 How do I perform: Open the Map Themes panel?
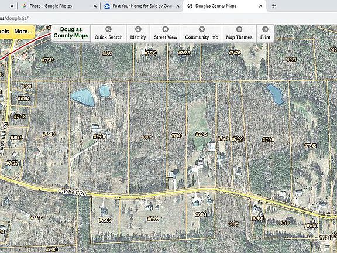point(239,33)
